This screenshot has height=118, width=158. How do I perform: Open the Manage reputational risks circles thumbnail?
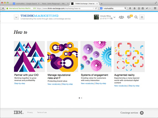click(x=63, y=56)
